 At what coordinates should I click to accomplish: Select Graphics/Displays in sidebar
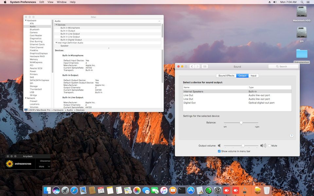click(x=39, y=53)
